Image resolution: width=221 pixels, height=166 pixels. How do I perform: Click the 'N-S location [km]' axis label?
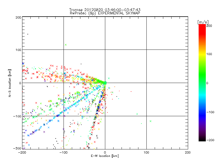pos(10,83)
